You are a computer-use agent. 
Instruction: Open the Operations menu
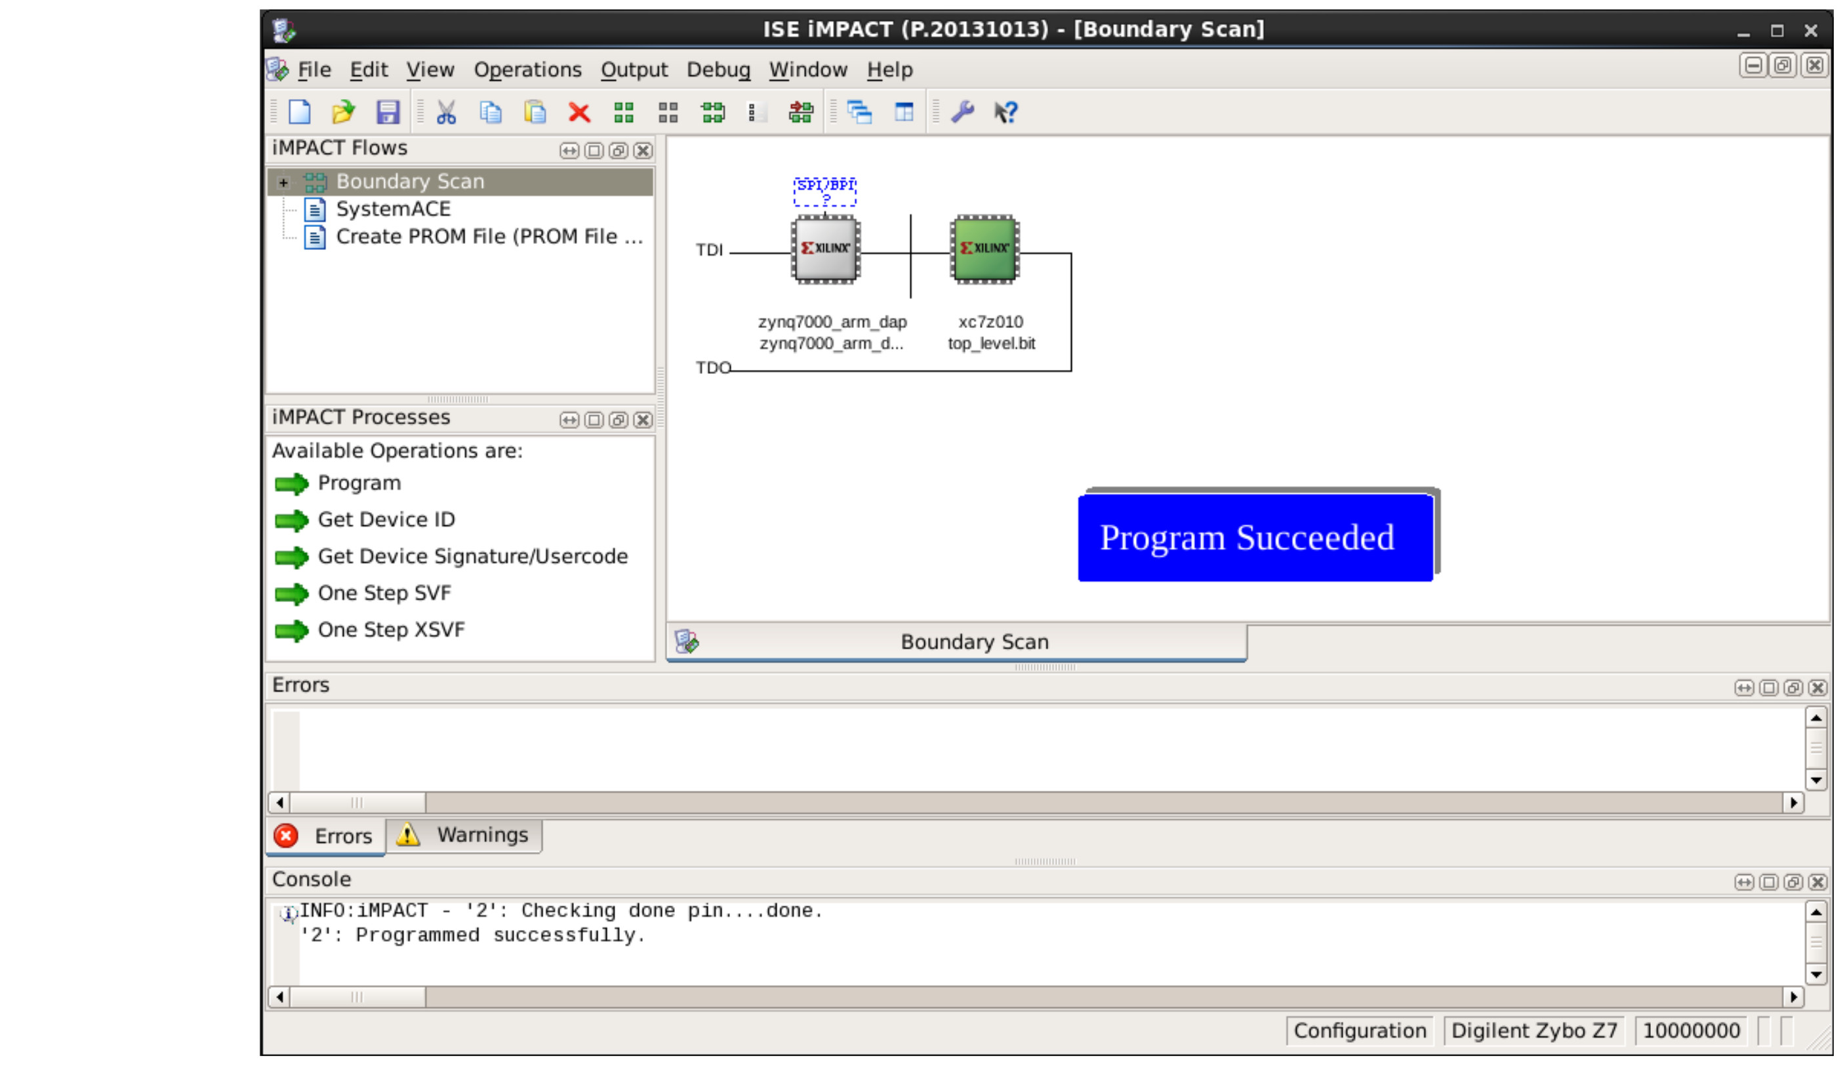tap(529, 70)
